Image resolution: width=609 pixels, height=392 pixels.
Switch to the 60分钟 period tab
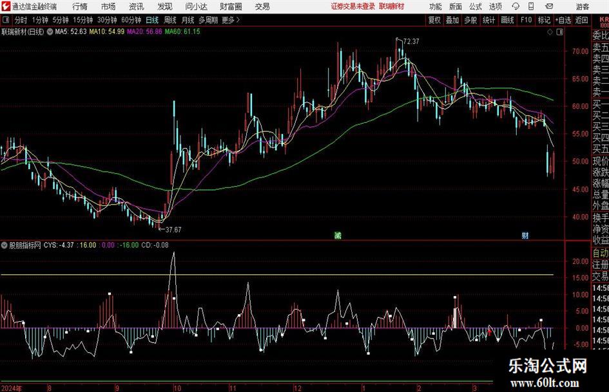[x=131, y=20]
